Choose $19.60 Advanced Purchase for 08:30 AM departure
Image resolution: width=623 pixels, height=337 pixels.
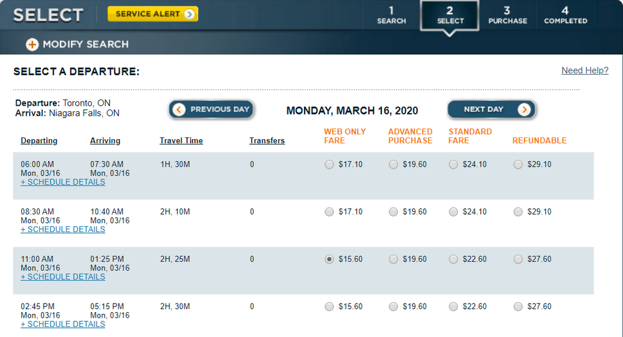pos(393,212)
